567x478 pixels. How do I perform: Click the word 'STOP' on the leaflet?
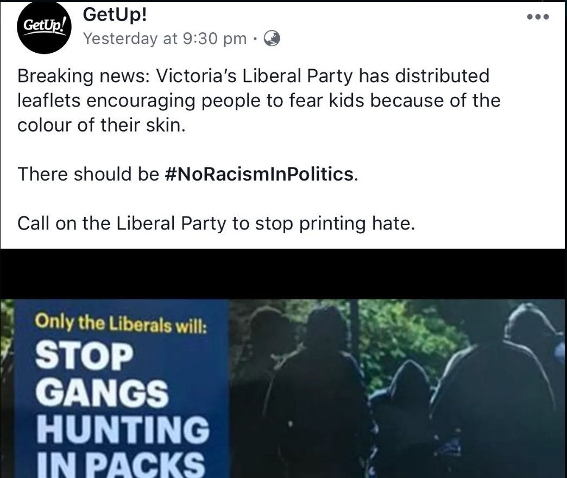tap(84, 356)
